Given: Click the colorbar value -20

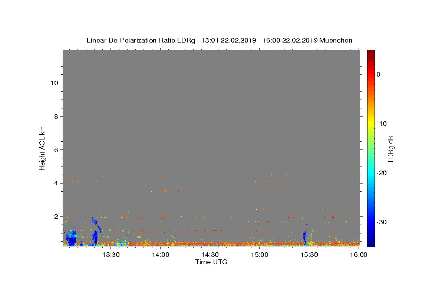Looking at the screenshot, I should click(x=382, y=173).
